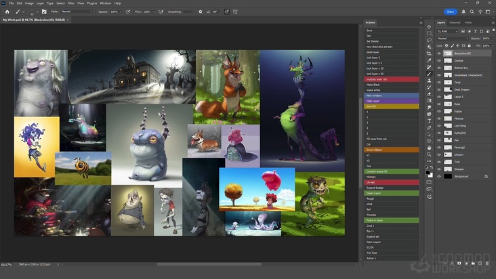Screen dimensions: 496x279
Task: Select the Move tool
Action: tap(429, 27)
